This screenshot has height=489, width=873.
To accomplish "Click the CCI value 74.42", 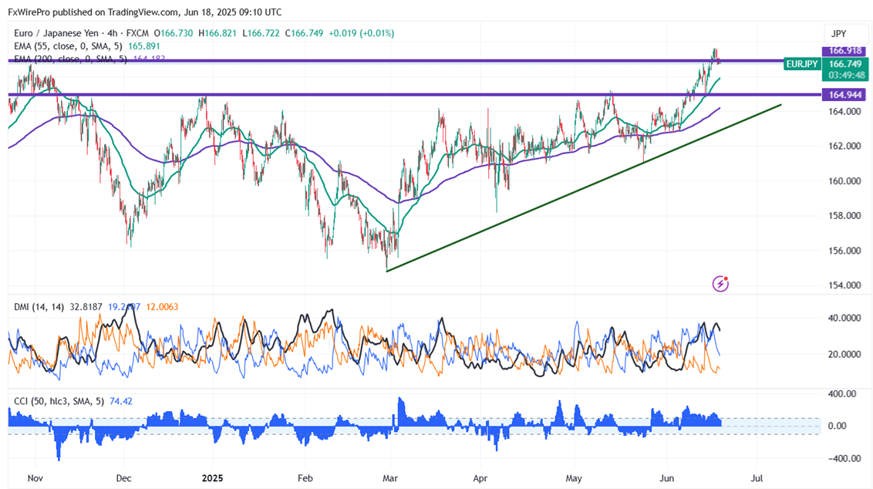I will (x=120, y=401).
